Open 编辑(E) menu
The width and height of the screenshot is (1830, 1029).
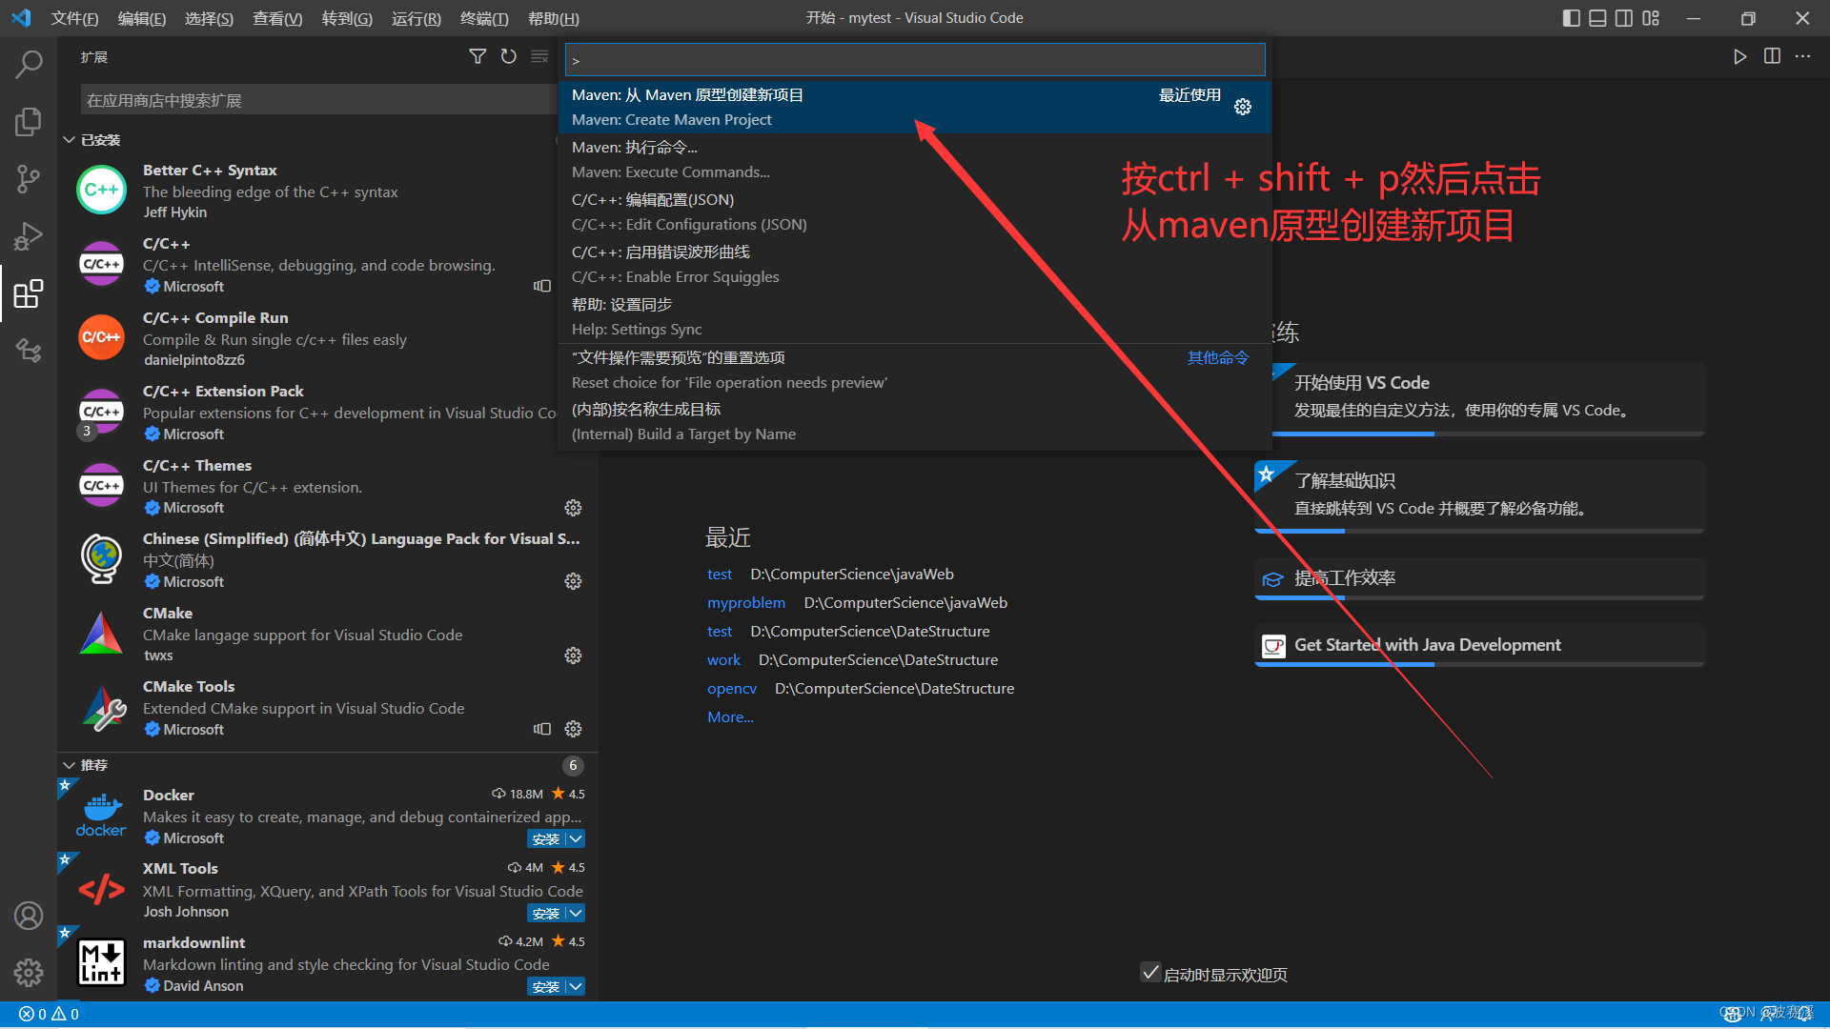tap(141, 18)
